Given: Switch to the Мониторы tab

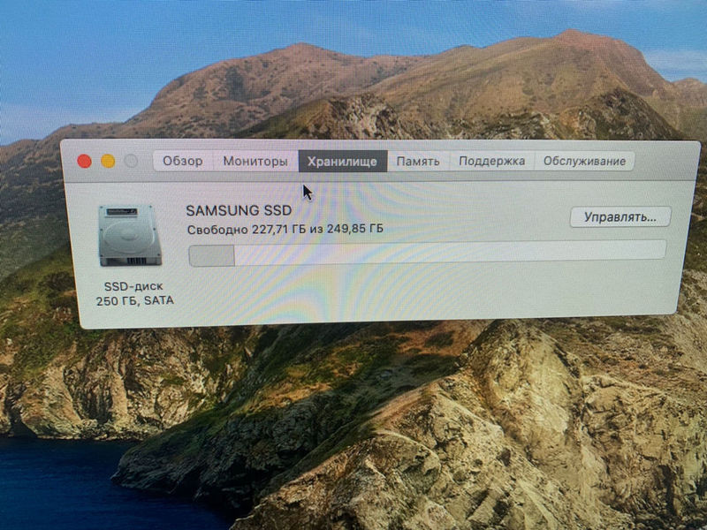Looking at the screenshot, I should 255,161.
